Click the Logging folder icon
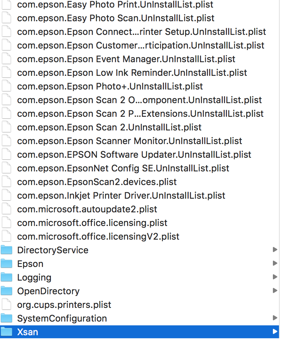293x339 pixels. 6,278
